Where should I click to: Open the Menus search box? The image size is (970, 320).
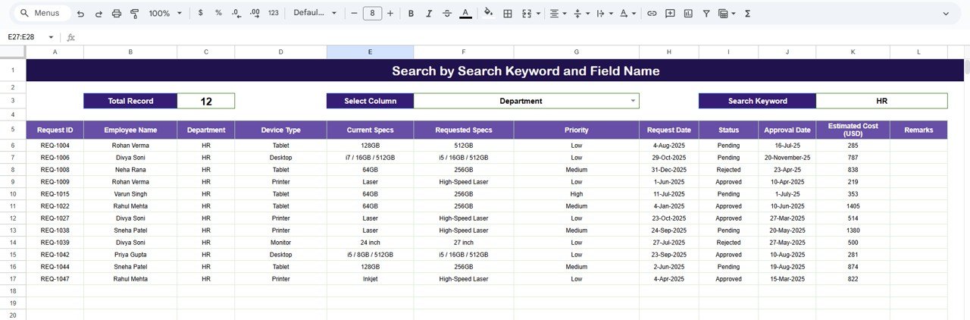pos(42,14)
